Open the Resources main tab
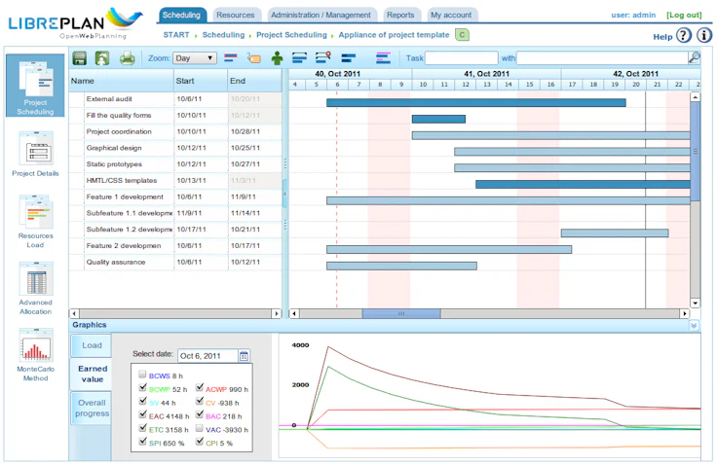Viewport: 717px width, 465px height. coord(236,15)
